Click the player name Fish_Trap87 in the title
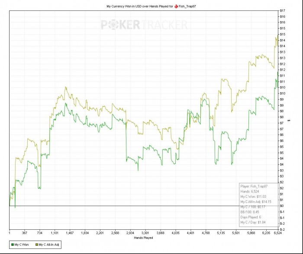Image resolution: width=303 pixels, height=254 pixels. pyautogui.click(x=187, y=6)
